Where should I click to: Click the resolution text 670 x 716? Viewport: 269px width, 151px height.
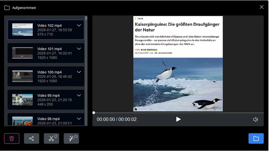tap(45, 34)
